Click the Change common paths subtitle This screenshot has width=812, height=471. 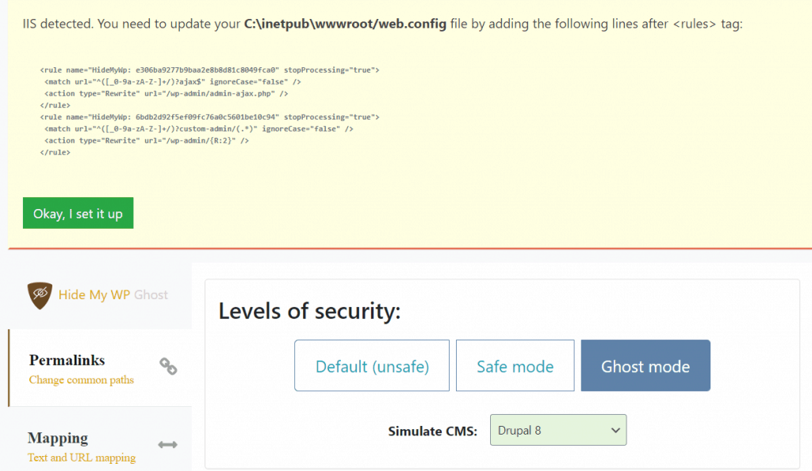tap(82, 380)
